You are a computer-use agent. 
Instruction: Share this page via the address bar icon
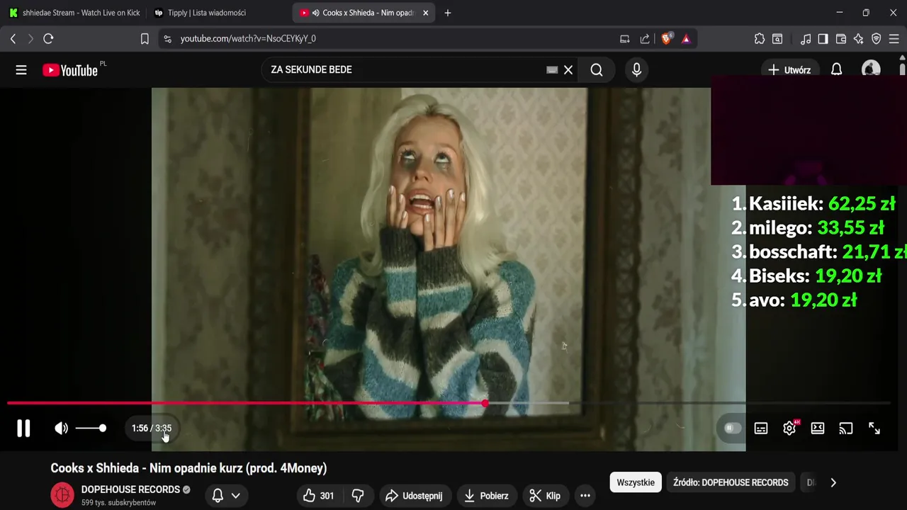point(645,39)
